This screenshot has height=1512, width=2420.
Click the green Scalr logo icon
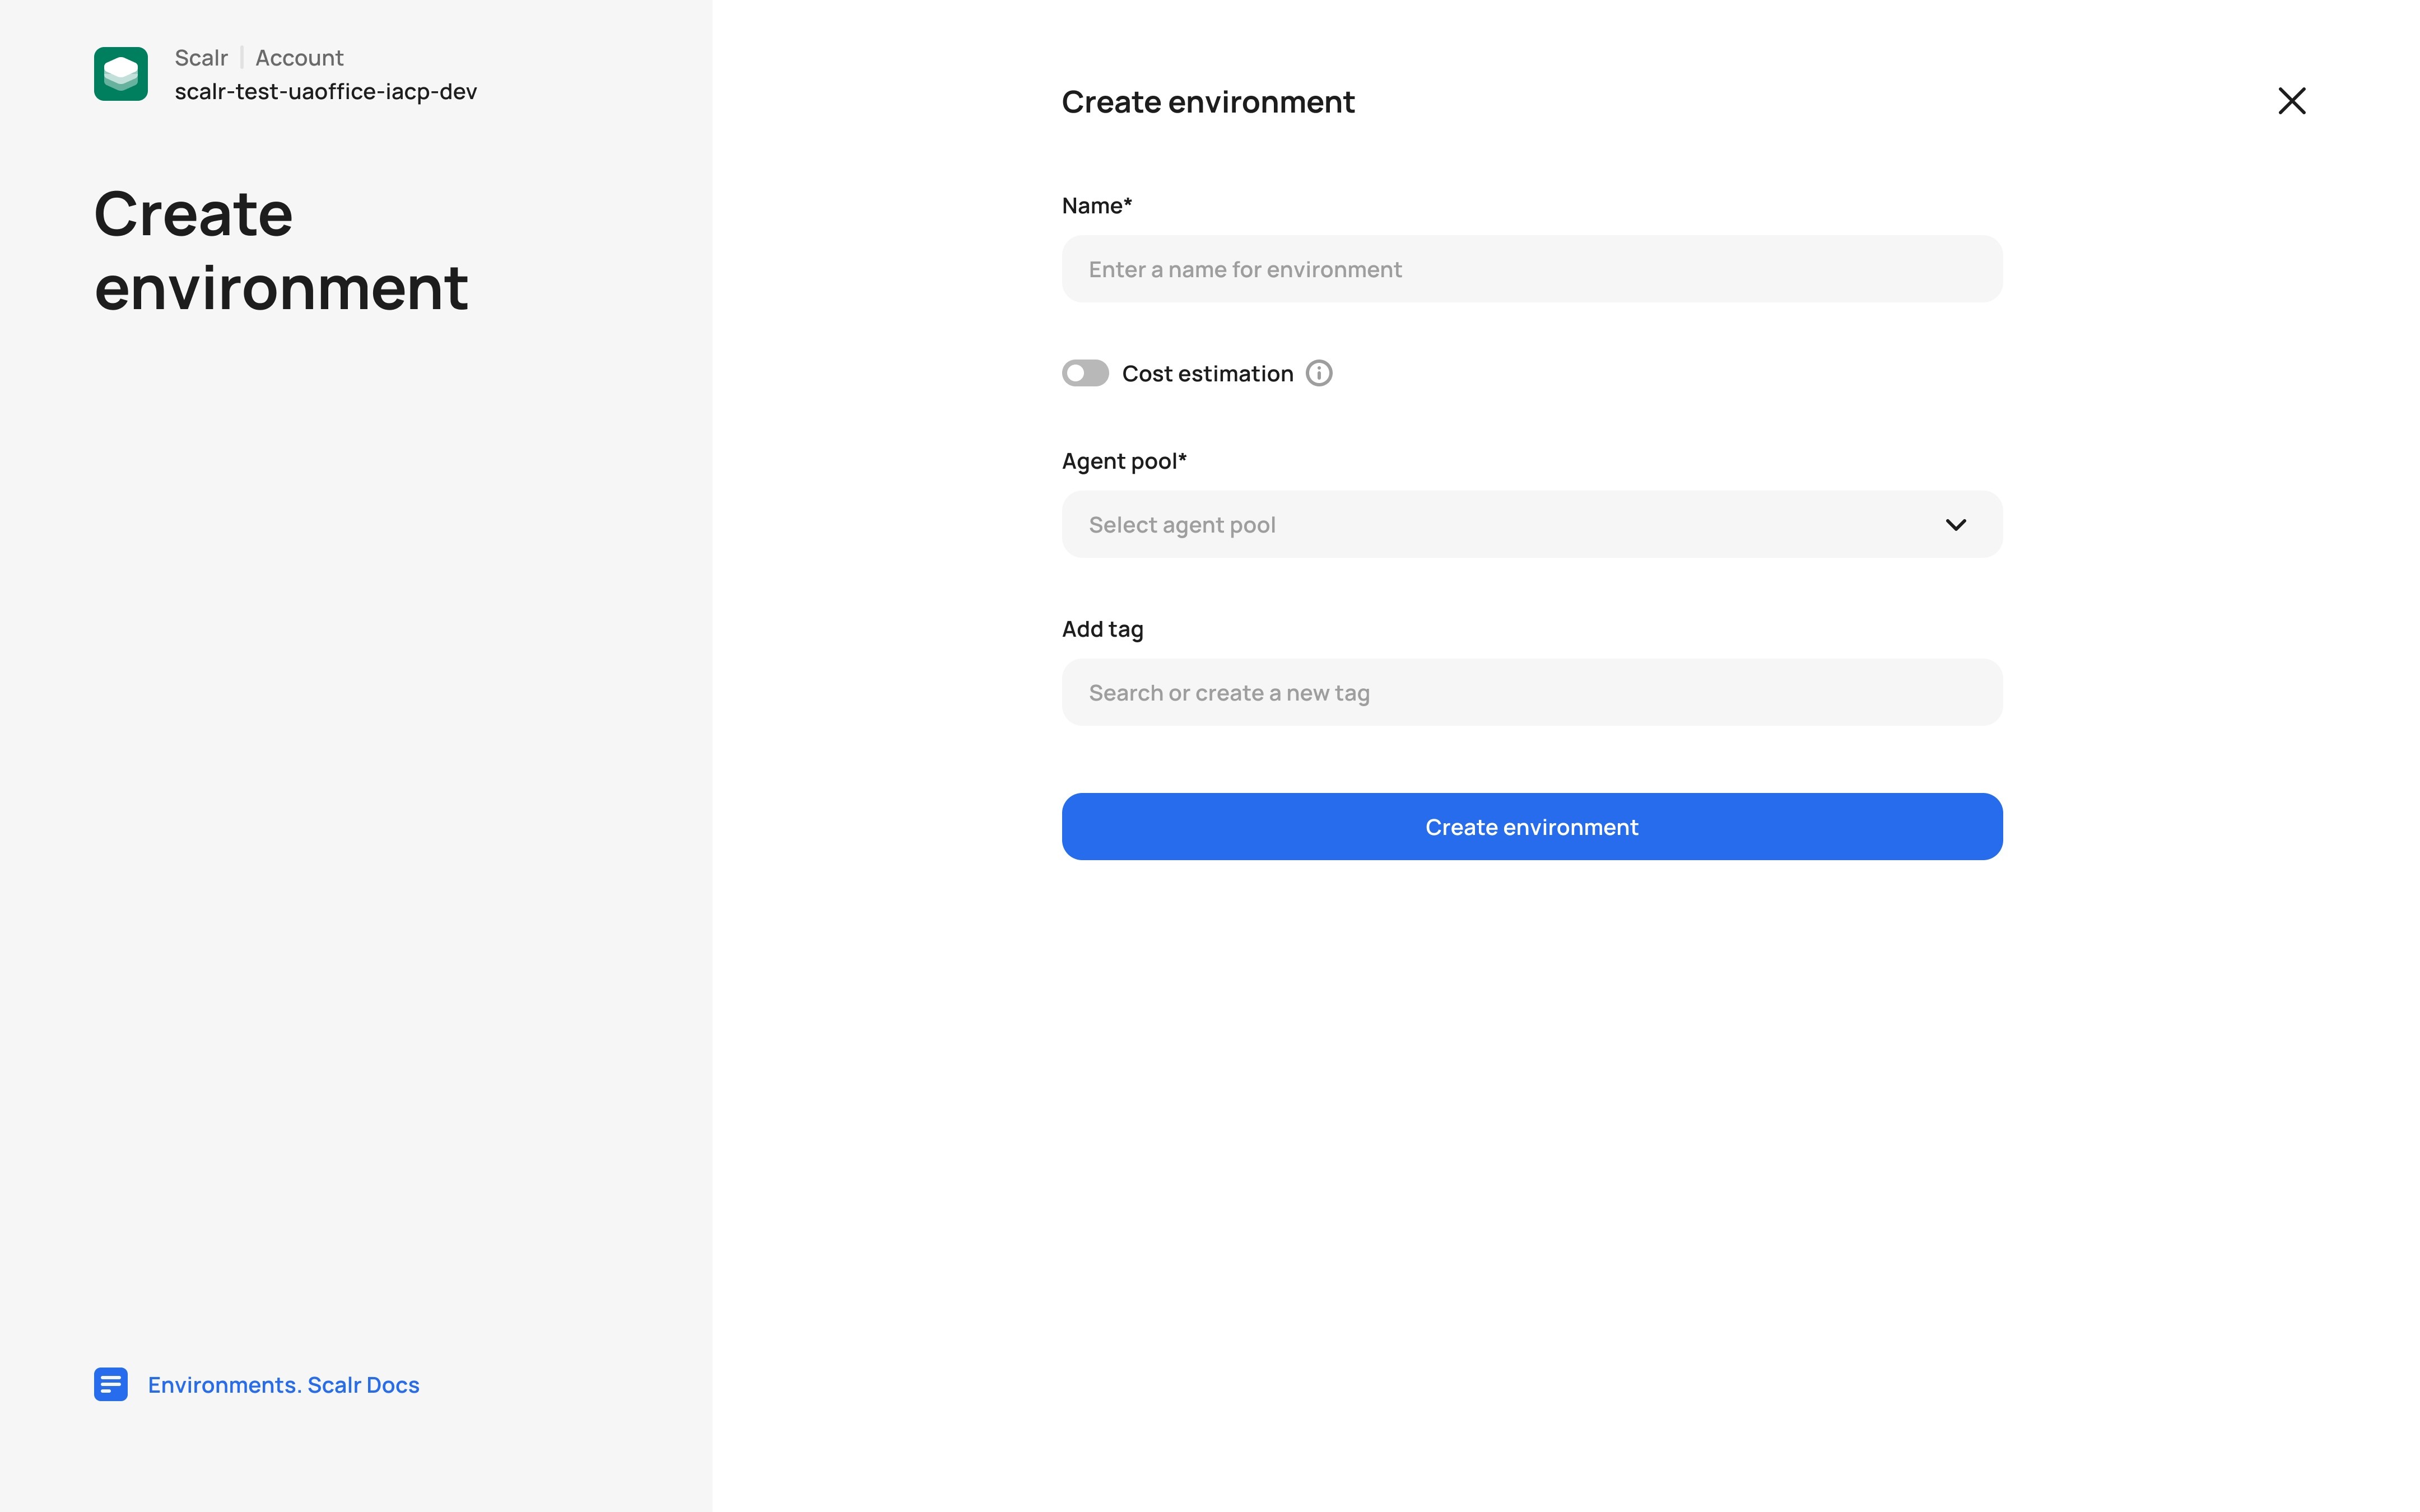[121, 74]
